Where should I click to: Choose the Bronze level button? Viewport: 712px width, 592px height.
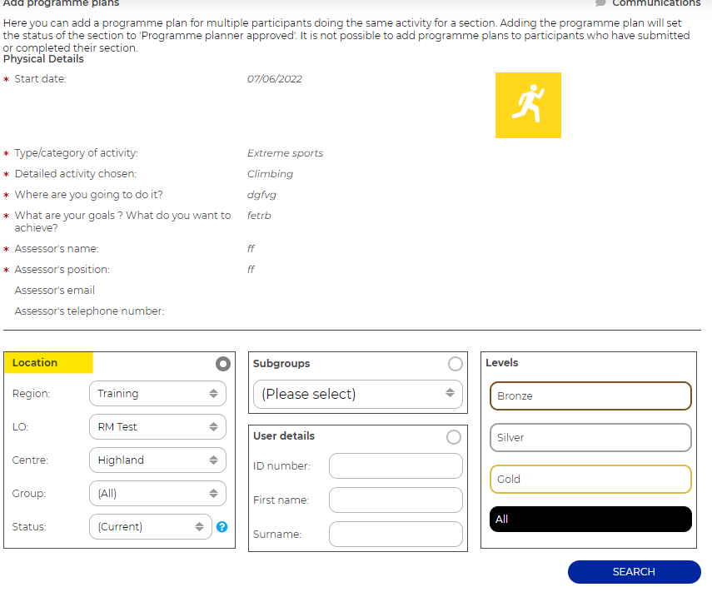pyautogui.click(x=590, y=395)
